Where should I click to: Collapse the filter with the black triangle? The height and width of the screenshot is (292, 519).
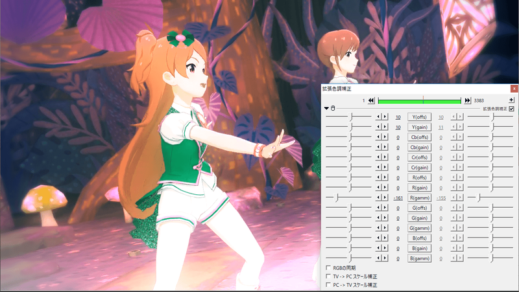[327, 108]
